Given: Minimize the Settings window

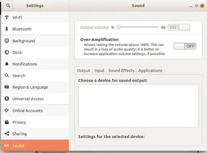Looking at the screenshot, I should (191, 6).
